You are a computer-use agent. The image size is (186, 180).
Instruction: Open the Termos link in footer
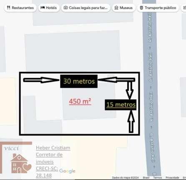point(157,177)
